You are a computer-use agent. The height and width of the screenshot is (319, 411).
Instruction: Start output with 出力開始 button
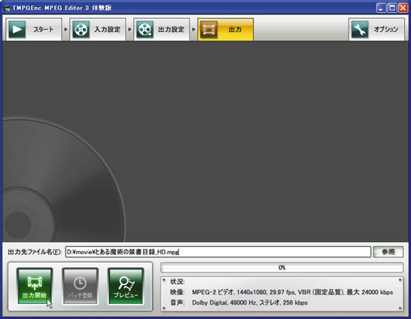pos(34,286)
